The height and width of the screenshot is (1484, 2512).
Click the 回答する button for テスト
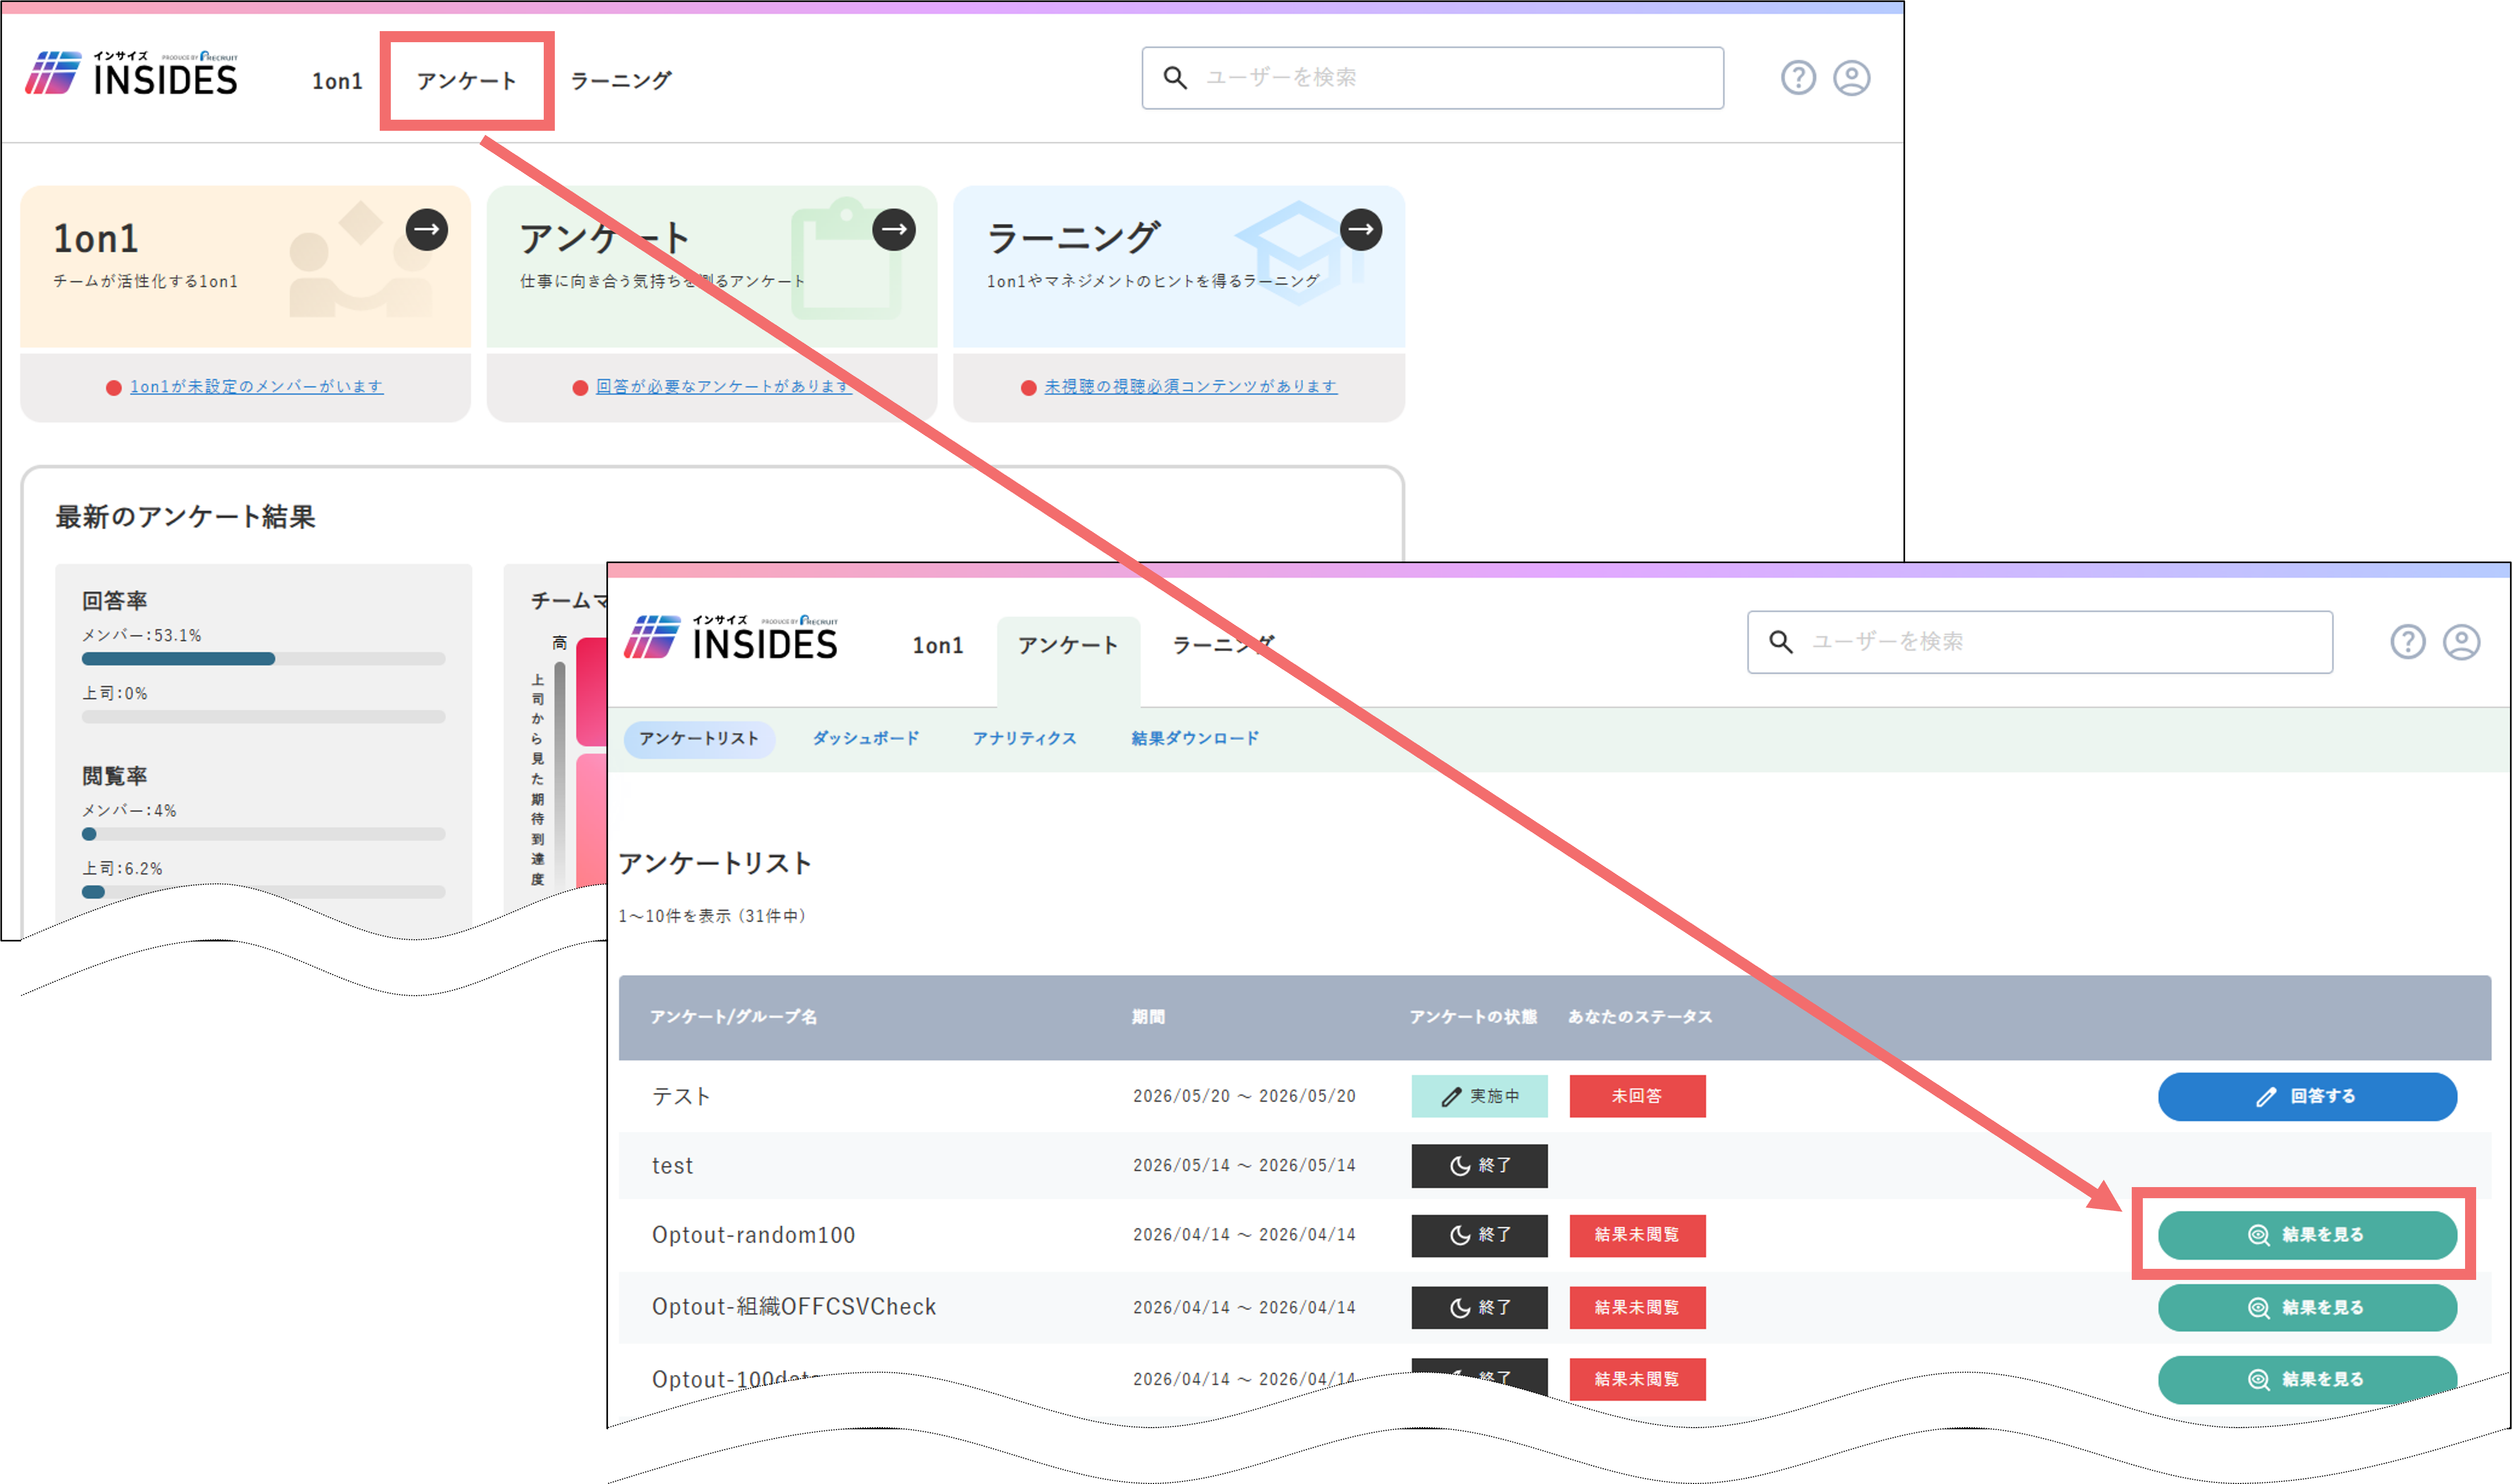click(2307, 1097)
